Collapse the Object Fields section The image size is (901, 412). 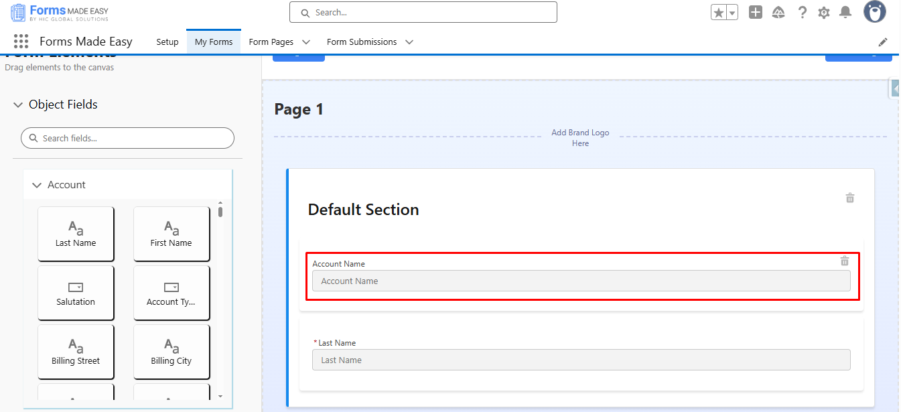coord(18,105)
